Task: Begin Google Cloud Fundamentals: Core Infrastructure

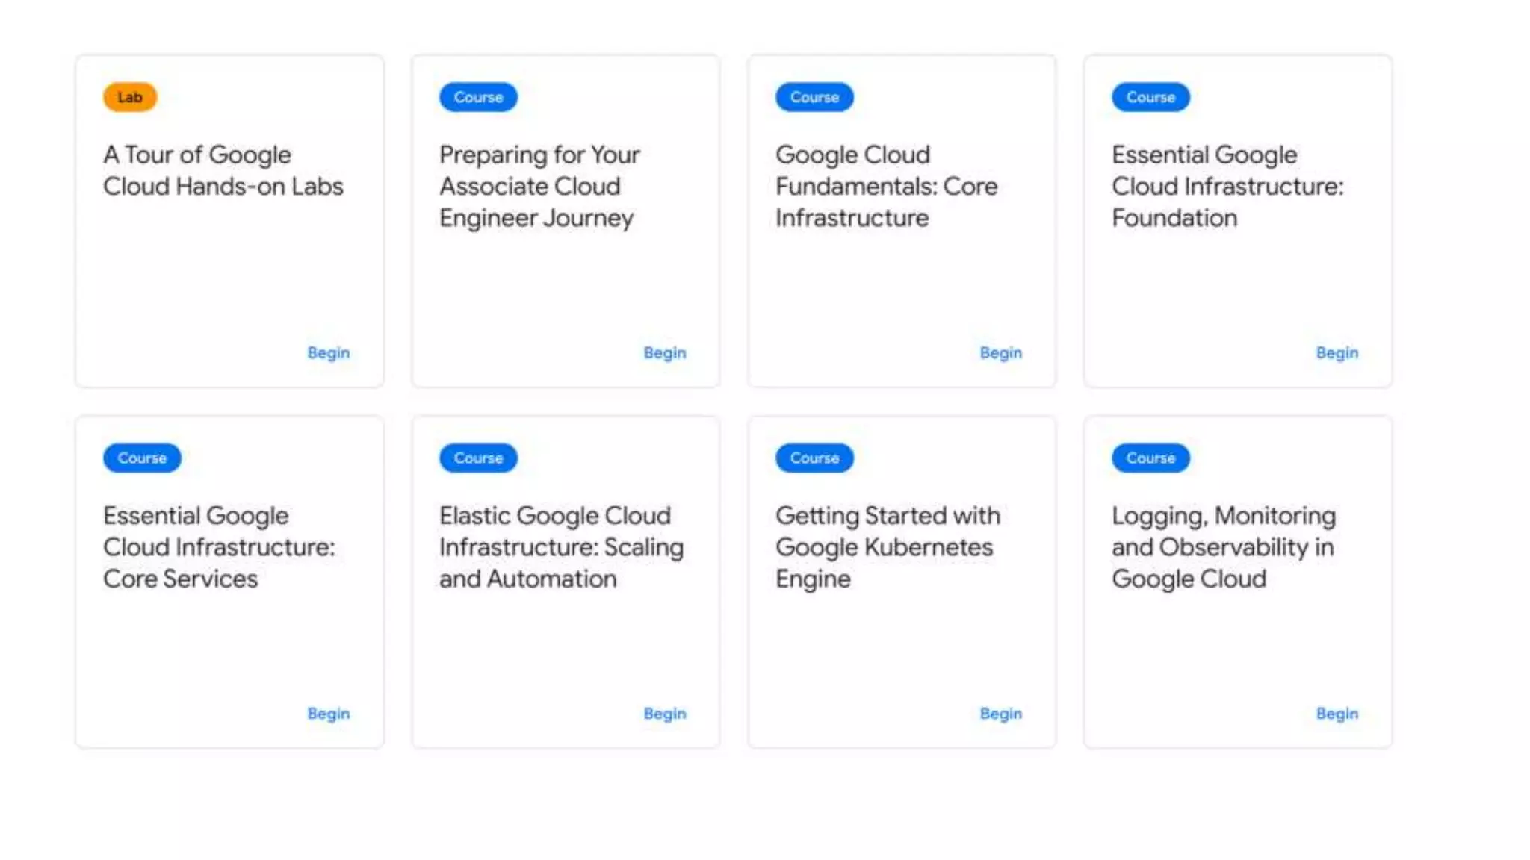Action: click(1001, 353)
